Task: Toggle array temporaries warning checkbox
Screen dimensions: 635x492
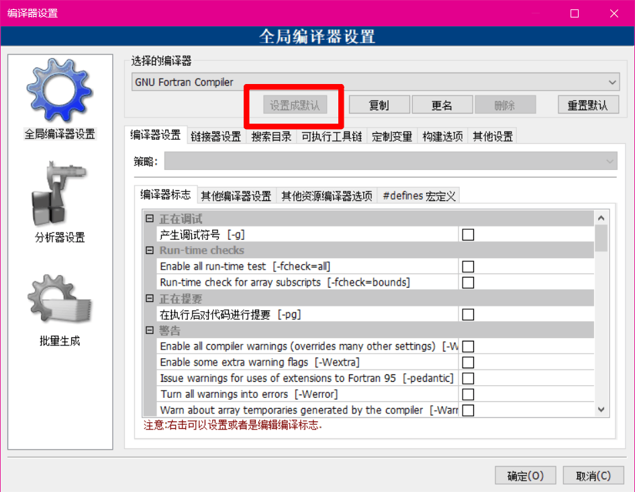Action: (468, 410)
